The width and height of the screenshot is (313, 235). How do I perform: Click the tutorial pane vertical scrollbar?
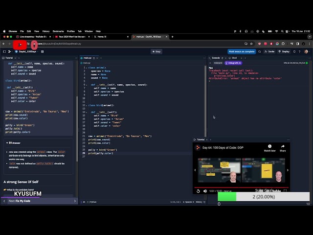tap(77, 129)
